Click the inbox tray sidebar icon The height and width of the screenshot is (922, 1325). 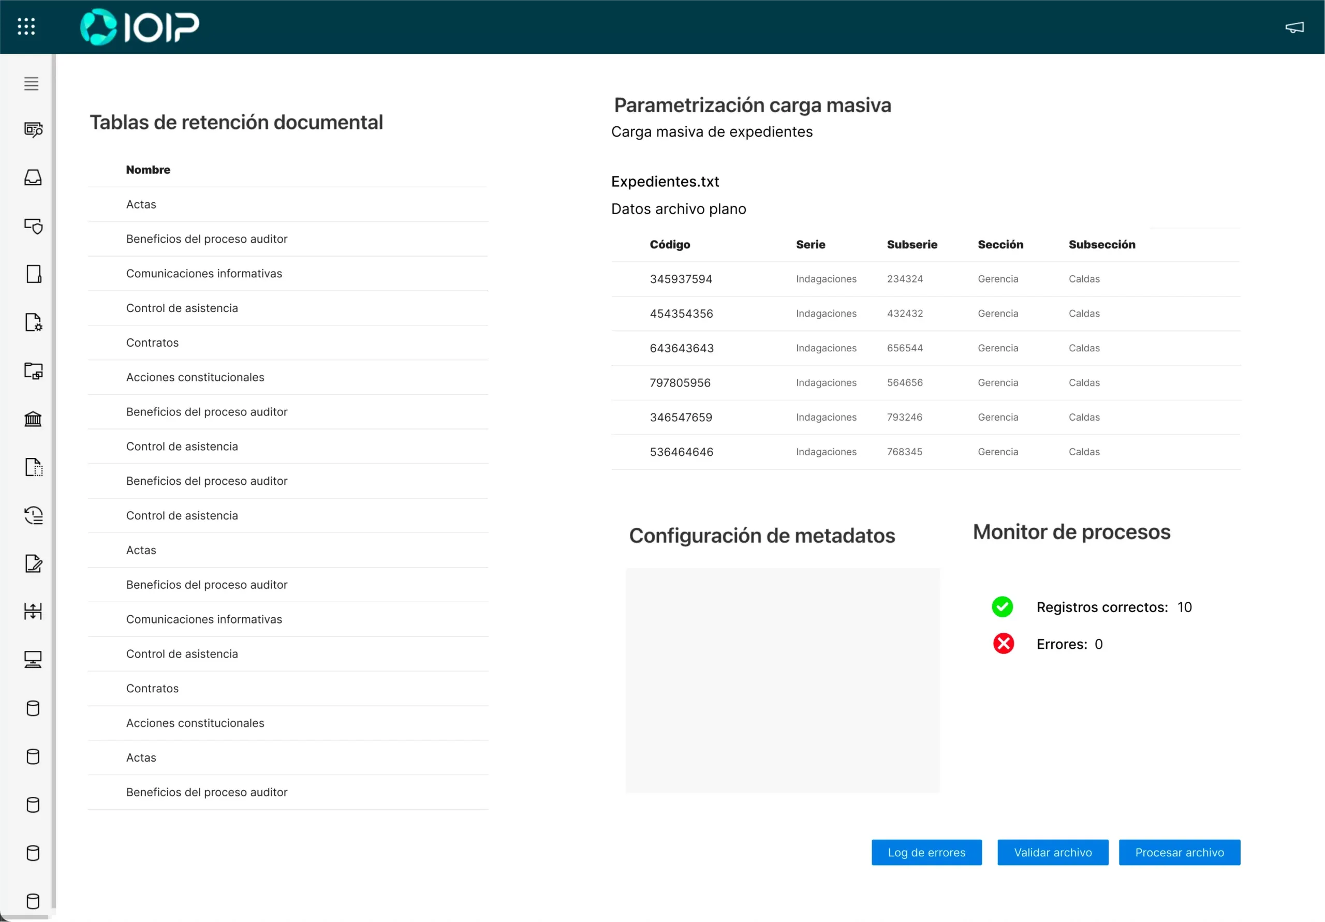tap(33, 177)
